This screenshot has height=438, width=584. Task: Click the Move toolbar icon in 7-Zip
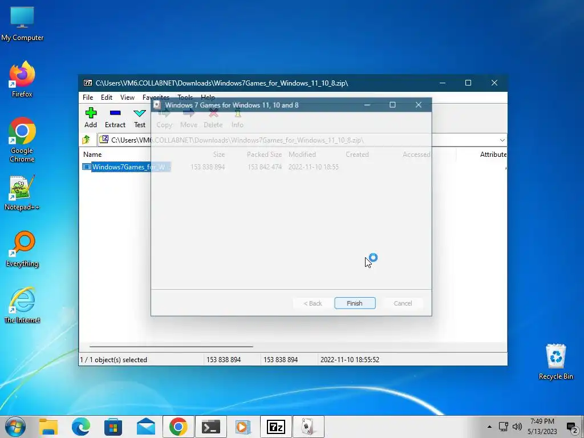[189, 119]
